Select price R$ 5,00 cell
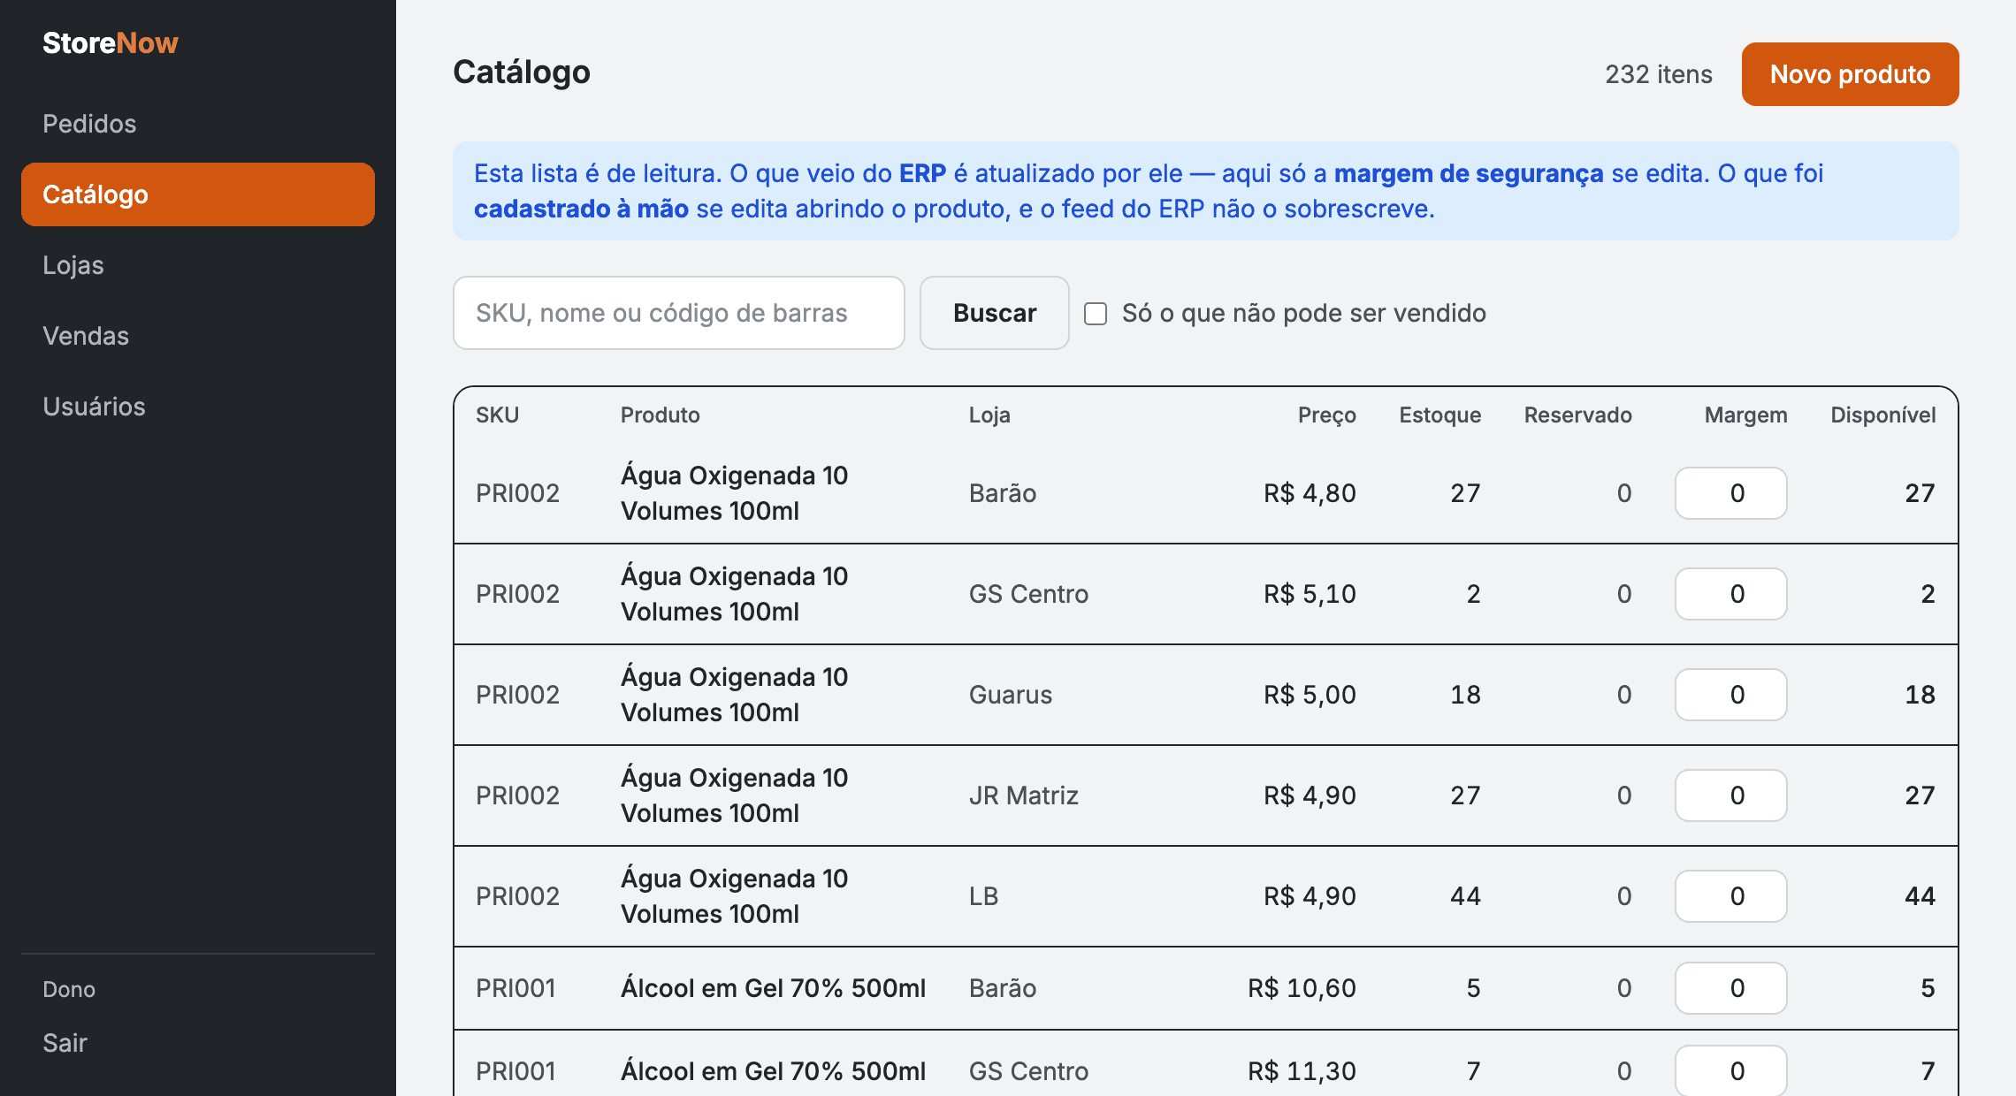 coord(1310,695)
